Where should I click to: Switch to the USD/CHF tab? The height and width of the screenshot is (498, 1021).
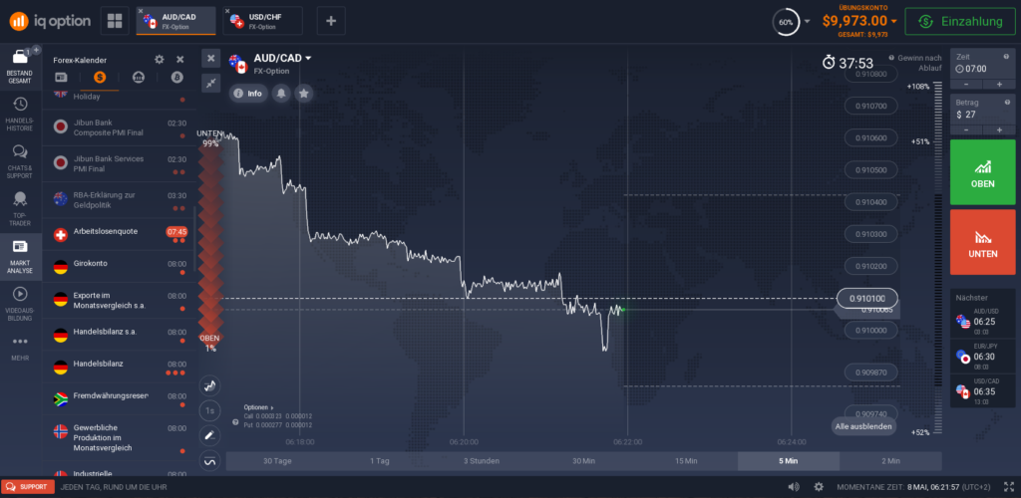(x=264, y=20)
